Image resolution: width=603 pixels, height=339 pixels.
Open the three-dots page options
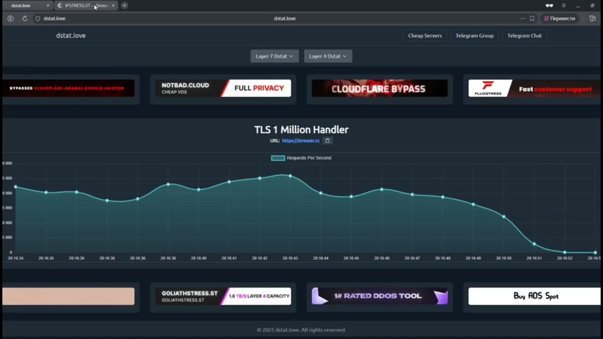coord(522,18)
